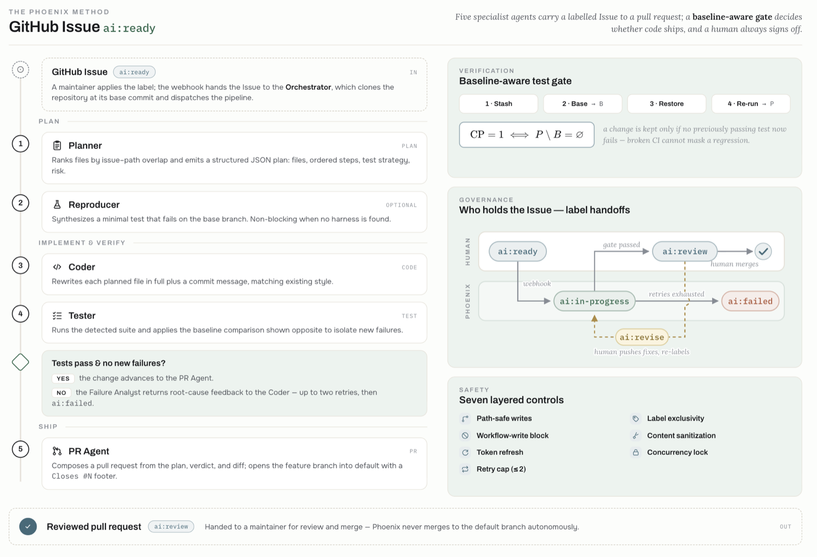Click the 'Tests pass & no new failures?' heading

click(x=108, y=363)
